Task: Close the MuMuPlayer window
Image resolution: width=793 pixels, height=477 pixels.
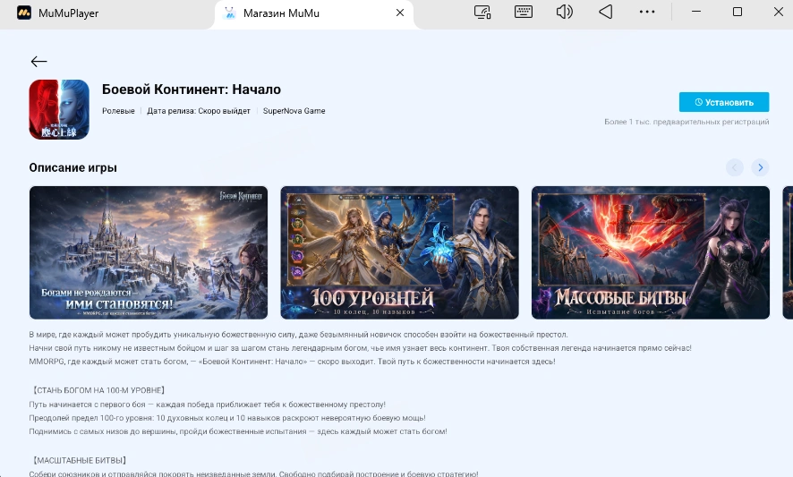Action: (x=779, y=12)
